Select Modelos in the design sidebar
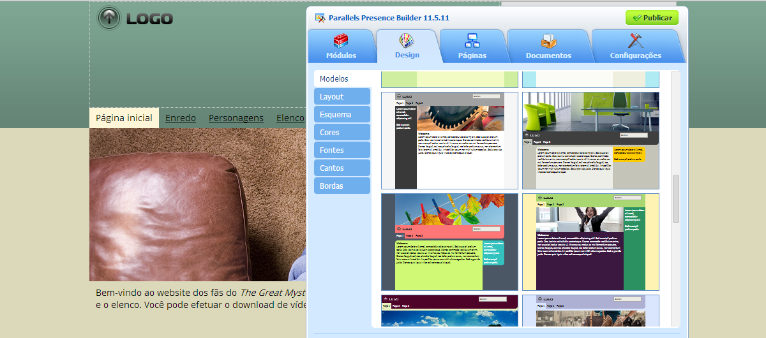Screen dimensions: 766x338 [342, 79]
